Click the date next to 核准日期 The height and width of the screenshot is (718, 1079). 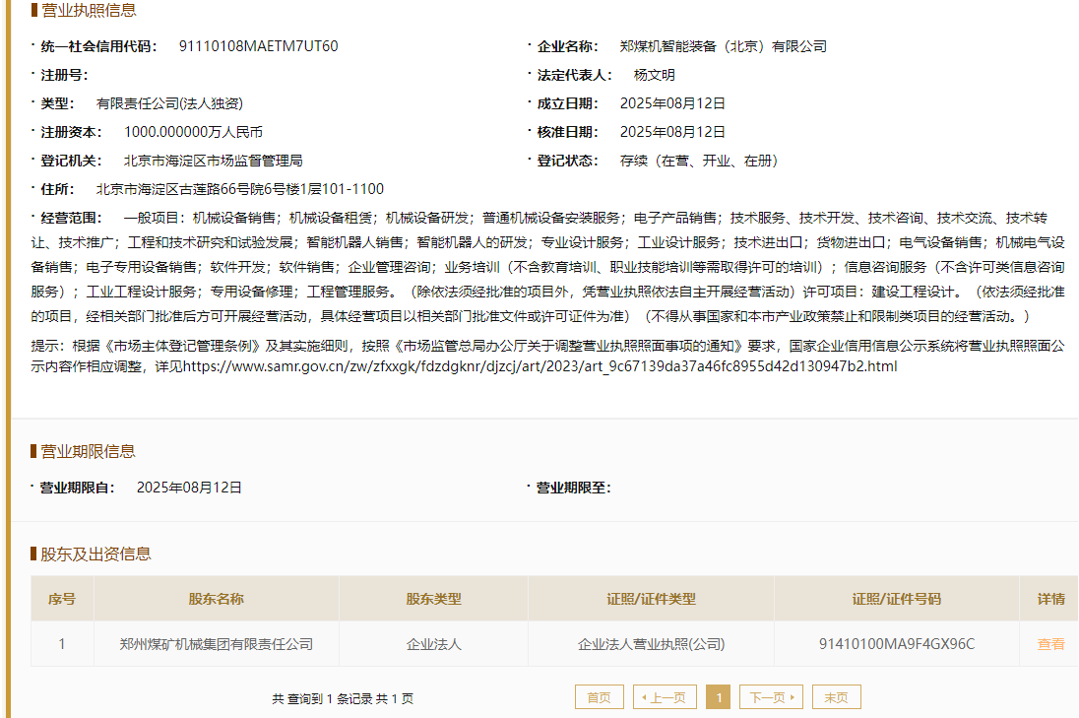pyautogui.click(x=672, y=131)
